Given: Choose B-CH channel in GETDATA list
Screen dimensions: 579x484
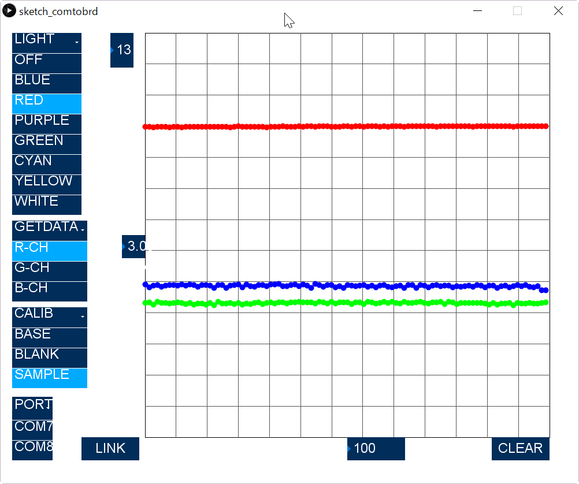Looking at the screenshot, I should coord(50,292).
